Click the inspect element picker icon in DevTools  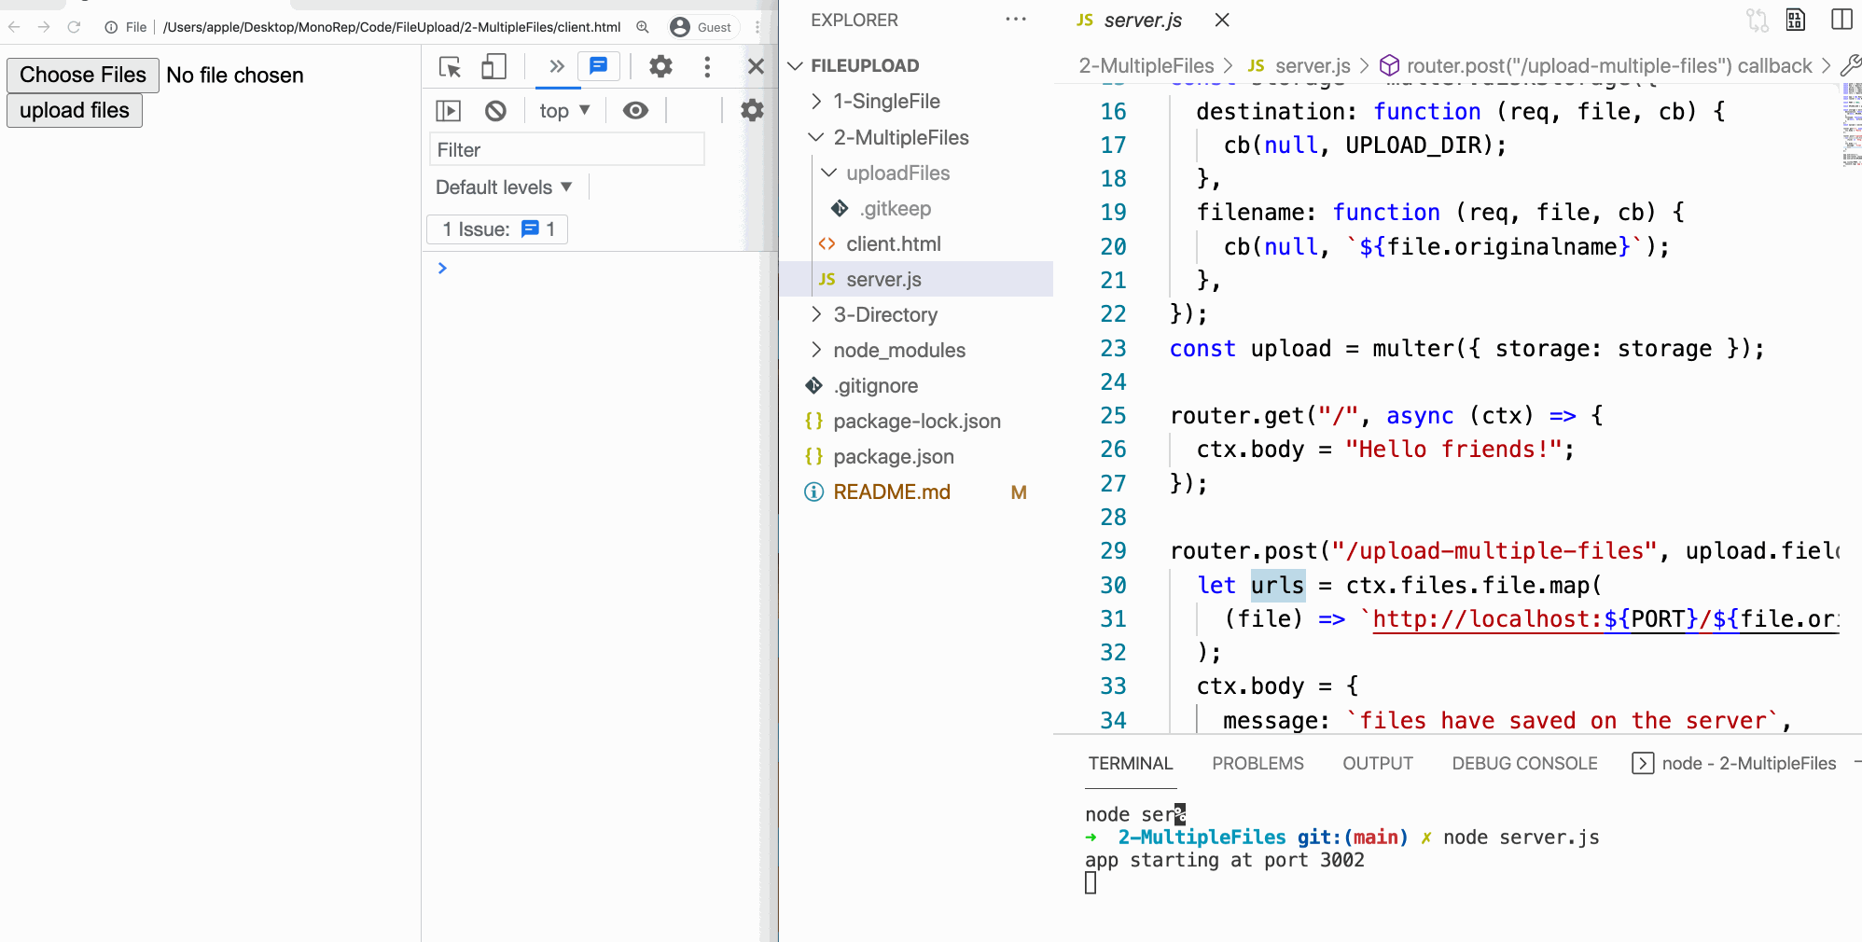[450, 66]
